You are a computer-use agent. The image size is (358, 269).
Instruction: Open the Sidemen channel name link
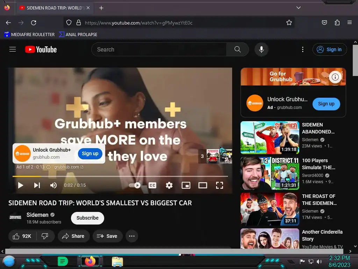tap(37, 215)
